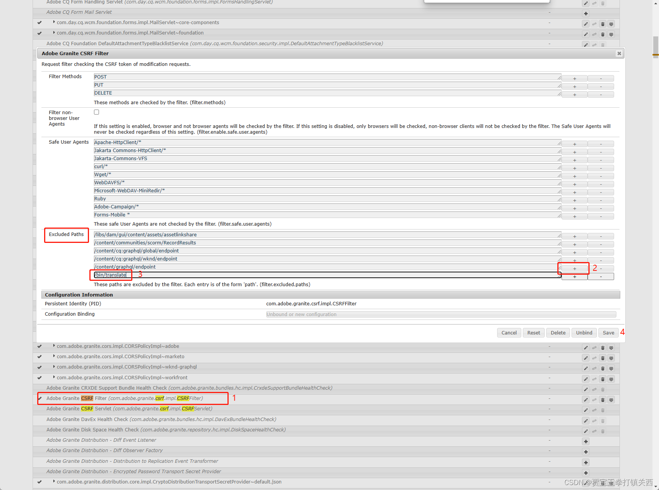Open Adobe Granite CSRF Servlet list entry

click(129, 409)
